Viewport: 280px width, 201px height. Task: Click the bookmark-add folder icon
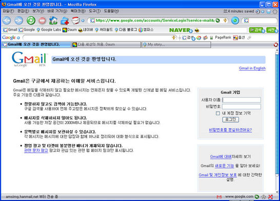[65, 21]
